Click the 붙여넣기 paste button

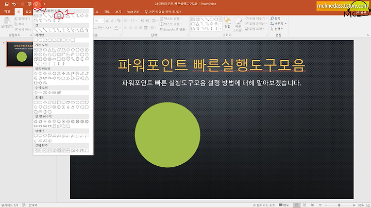(x=7, y=23)
